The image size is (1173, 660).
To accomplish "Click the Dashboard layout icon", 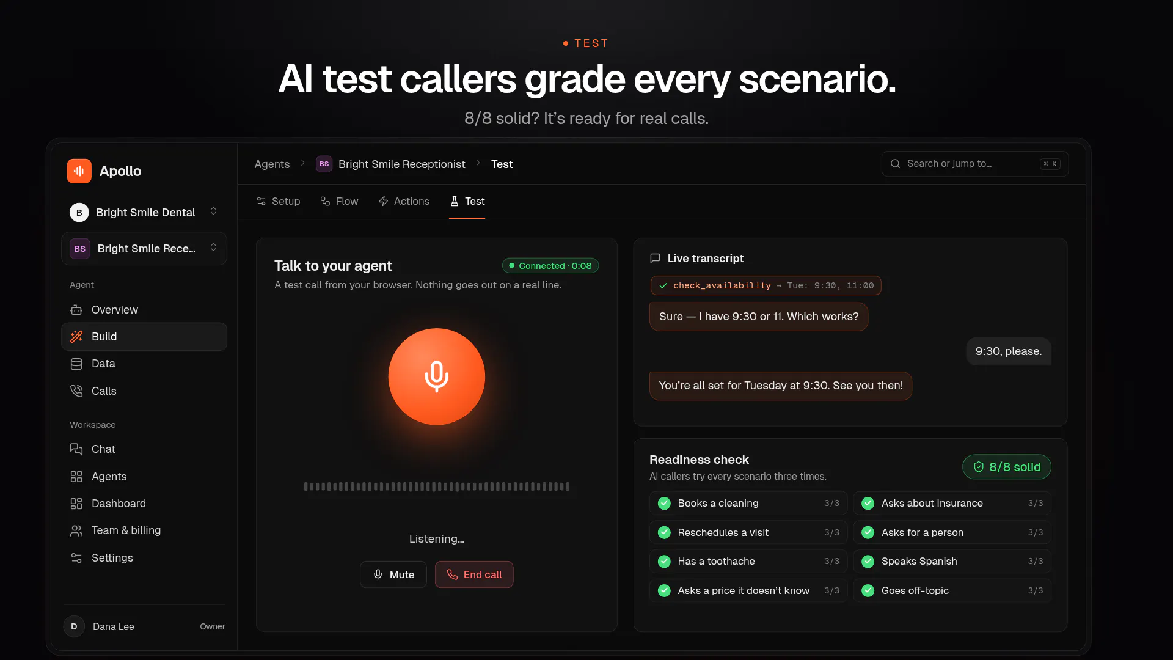I will coord(76,504).
